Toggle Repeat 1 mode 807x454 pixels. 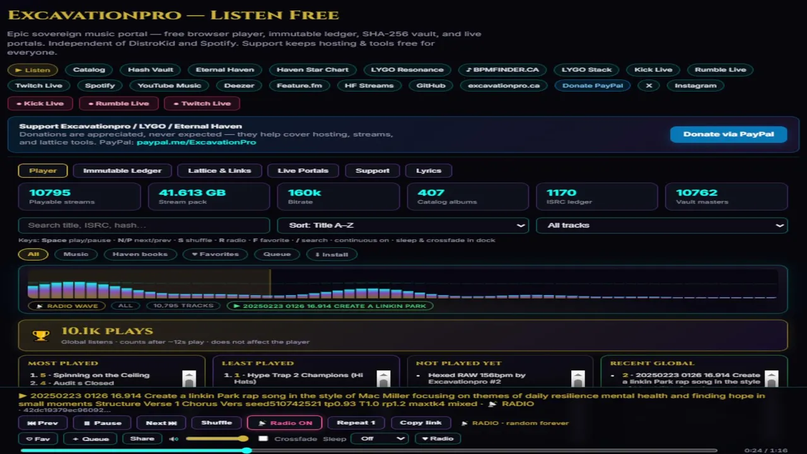point(356,423)
